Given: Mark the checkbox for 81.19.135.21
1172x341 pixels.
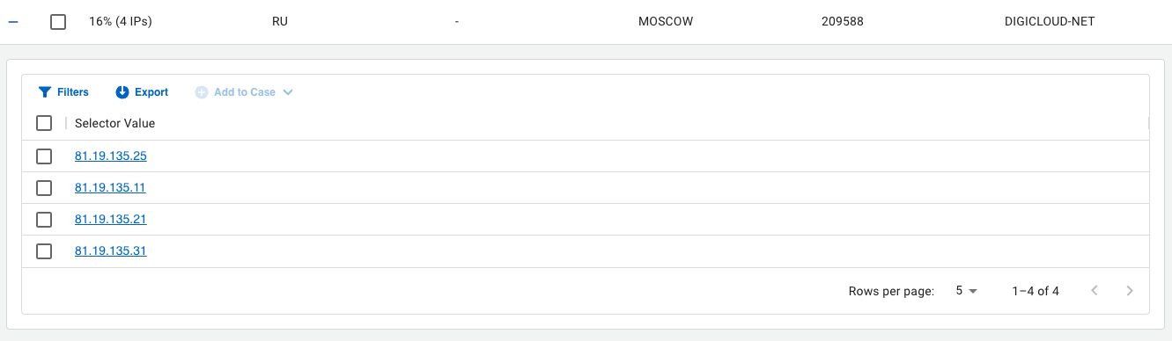Looking at the screenshot, I should [44, 220].
